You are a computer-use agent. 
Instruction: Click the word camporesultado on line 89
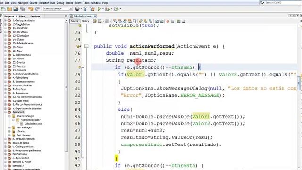coord(142,144)
